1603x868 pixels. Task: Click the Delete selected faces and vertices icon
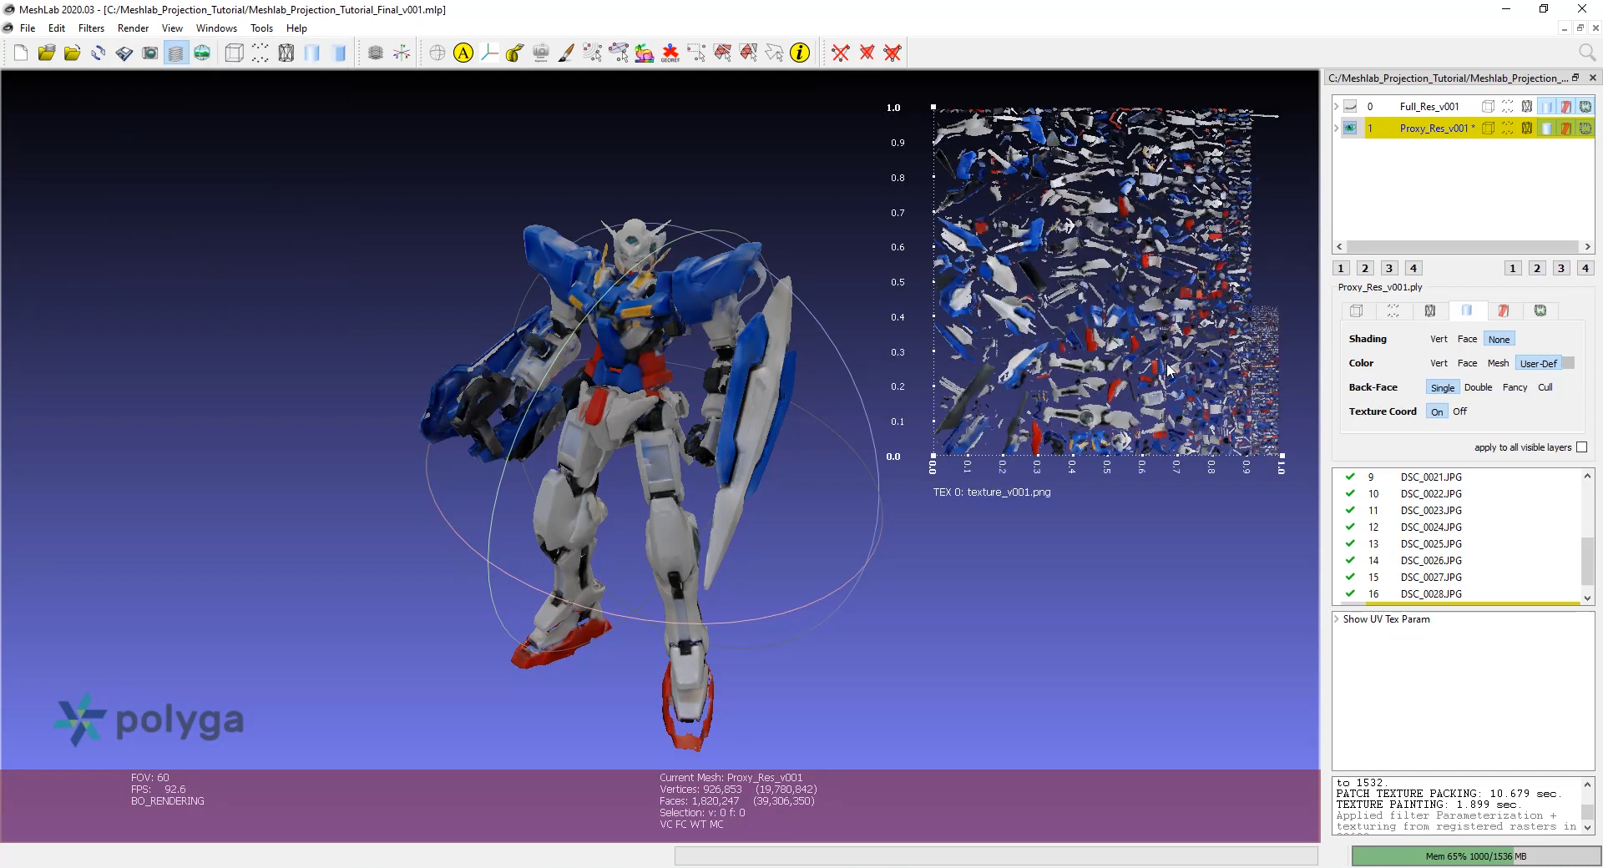(x=893, y=53)
